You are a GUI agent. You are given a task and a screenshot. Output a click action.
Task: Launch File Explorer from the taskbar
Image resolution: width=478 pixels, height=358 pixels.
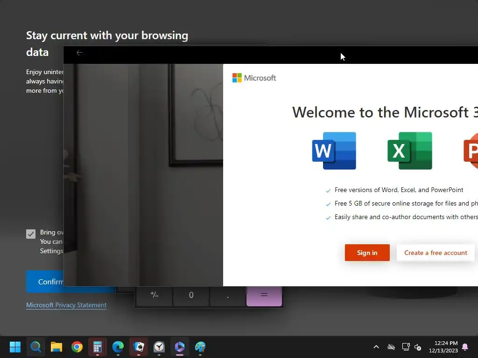pyautogui.click(x=56, y=347)
